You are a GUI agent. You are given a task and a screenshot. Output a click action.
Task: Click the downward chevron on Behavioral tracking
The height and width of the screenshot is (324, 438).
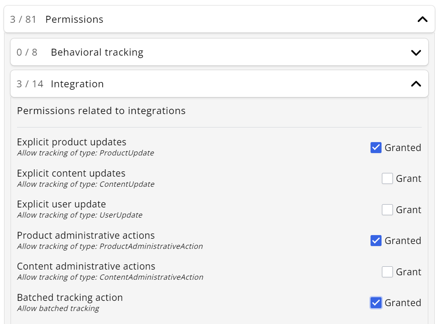pyautogui.click(x=415, y=52)
